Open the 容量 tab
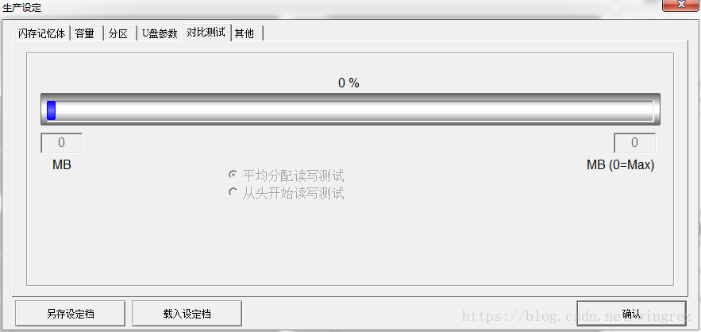The image size is (701, 332). (87, 33)
